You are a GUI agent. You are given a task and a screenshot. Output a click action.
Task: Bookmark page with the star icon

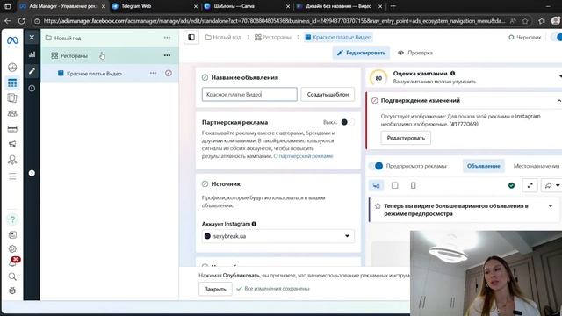click(525, 21)
